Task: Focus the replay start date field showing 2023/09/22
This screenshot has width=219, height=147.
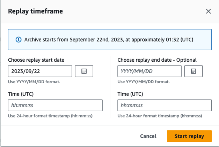Action: pyautogui.click(x=40, y=71)
